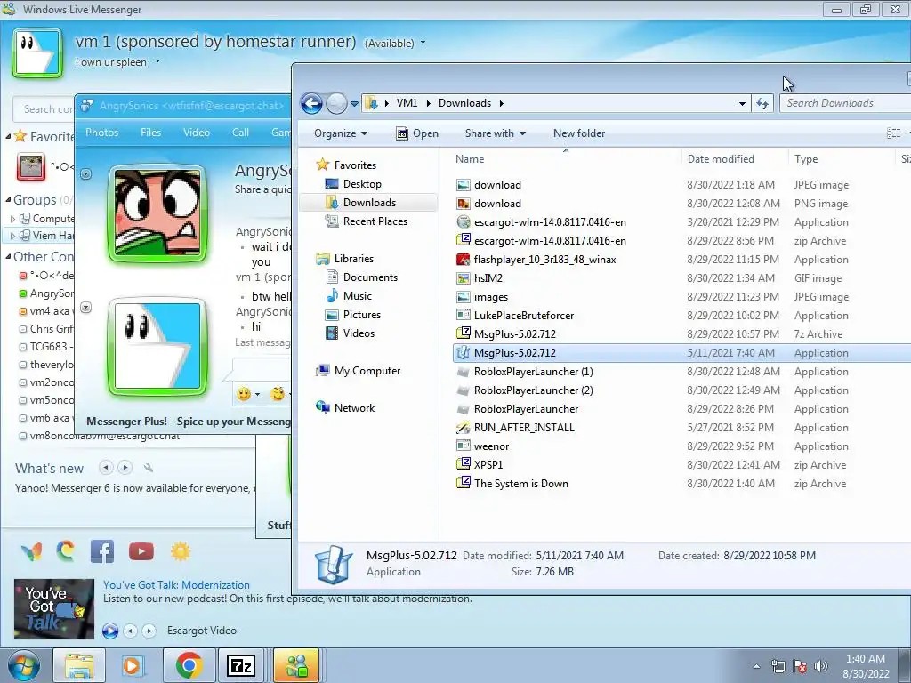Open the Documents library
The width and height of the screenshot is (911, 683).
click(370, 277)
